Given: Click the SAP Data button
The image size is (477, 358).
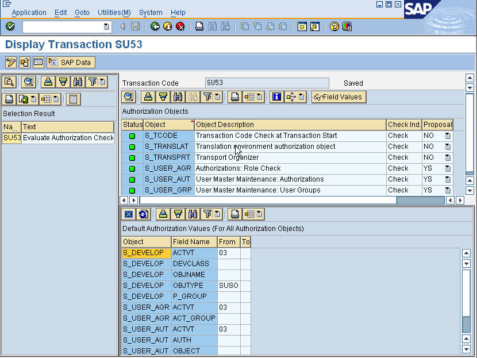Looking at the screenshot, I should pos(70,62).
